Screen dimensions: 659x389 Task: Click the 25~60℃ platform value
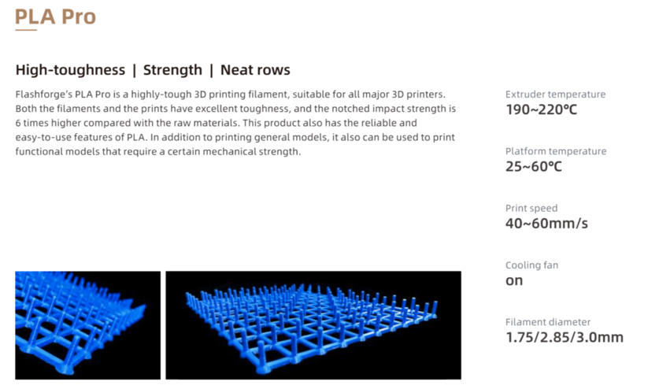point(534,166)
